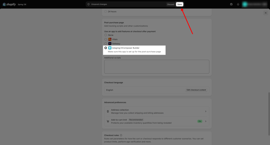Screen dimensions: 270x145
Task: Select the Vitals radio button
Action: pos(105,39)
